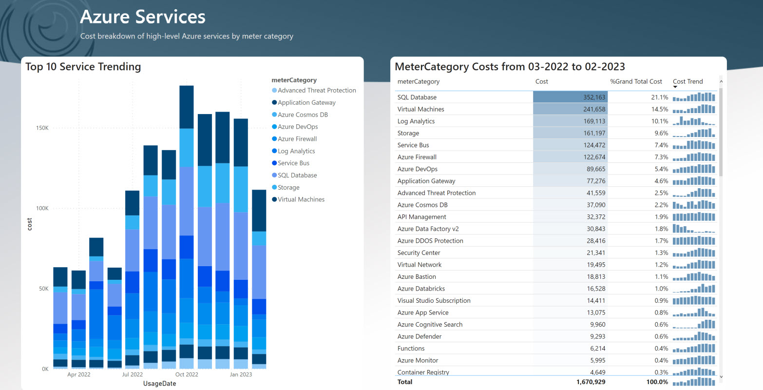The height and width of the screenshot is (390, 763).
Task: Click the Log Analytics cost trend sparkline
Action: coord(694,121)
